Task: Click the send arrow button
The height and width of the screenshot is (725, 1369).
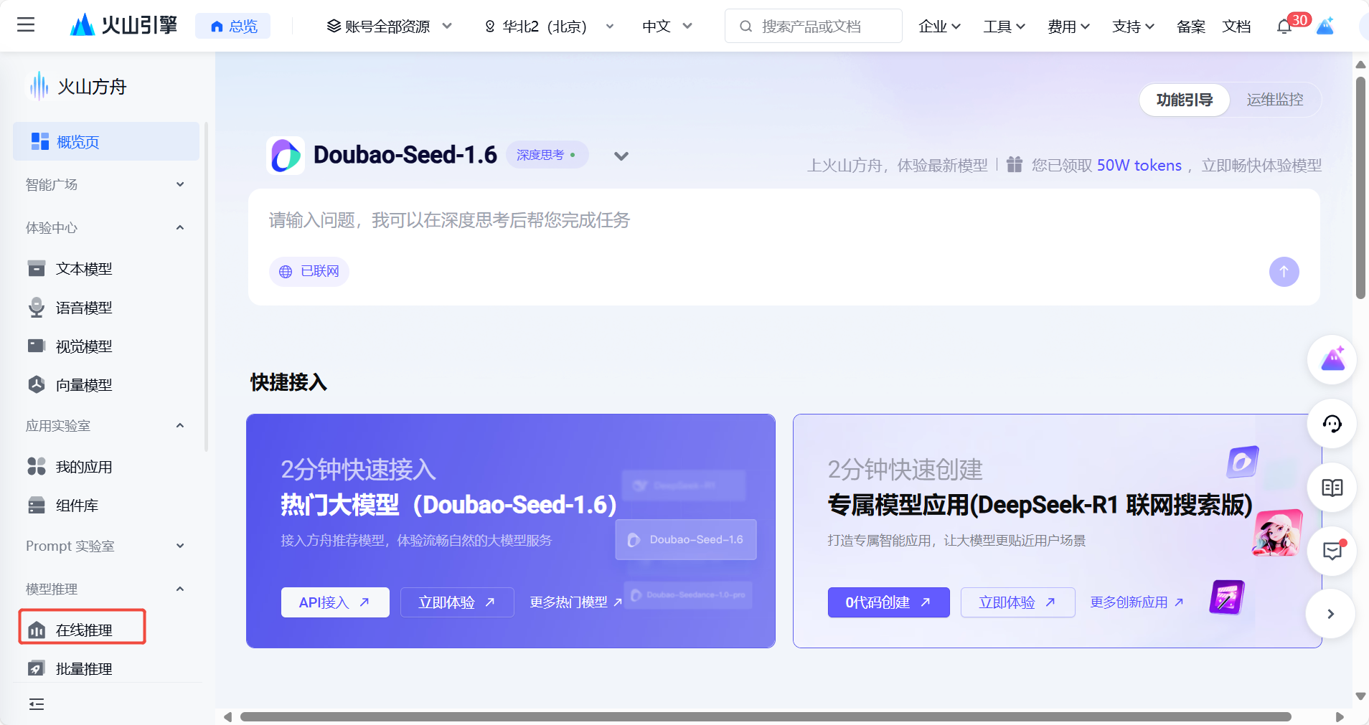Action: (1284, 272)
